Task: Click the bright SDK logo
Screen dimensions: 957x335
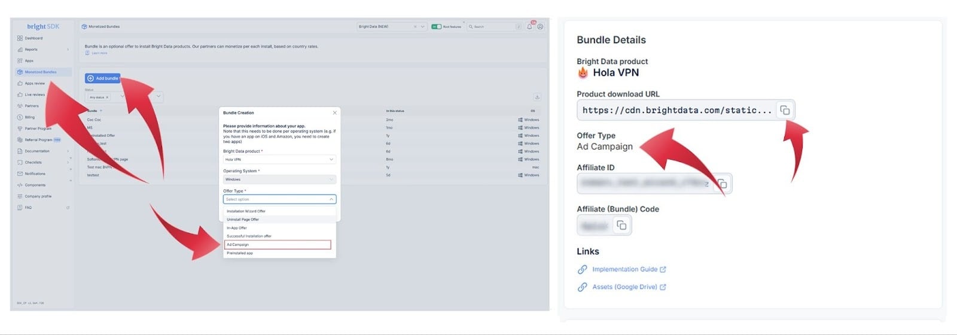Action: (43, 26)
